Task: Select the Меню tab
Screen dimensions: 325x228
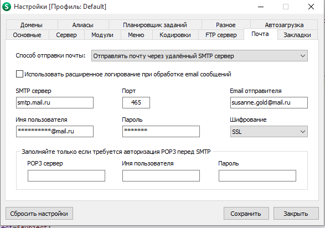Action: [136, 35]
